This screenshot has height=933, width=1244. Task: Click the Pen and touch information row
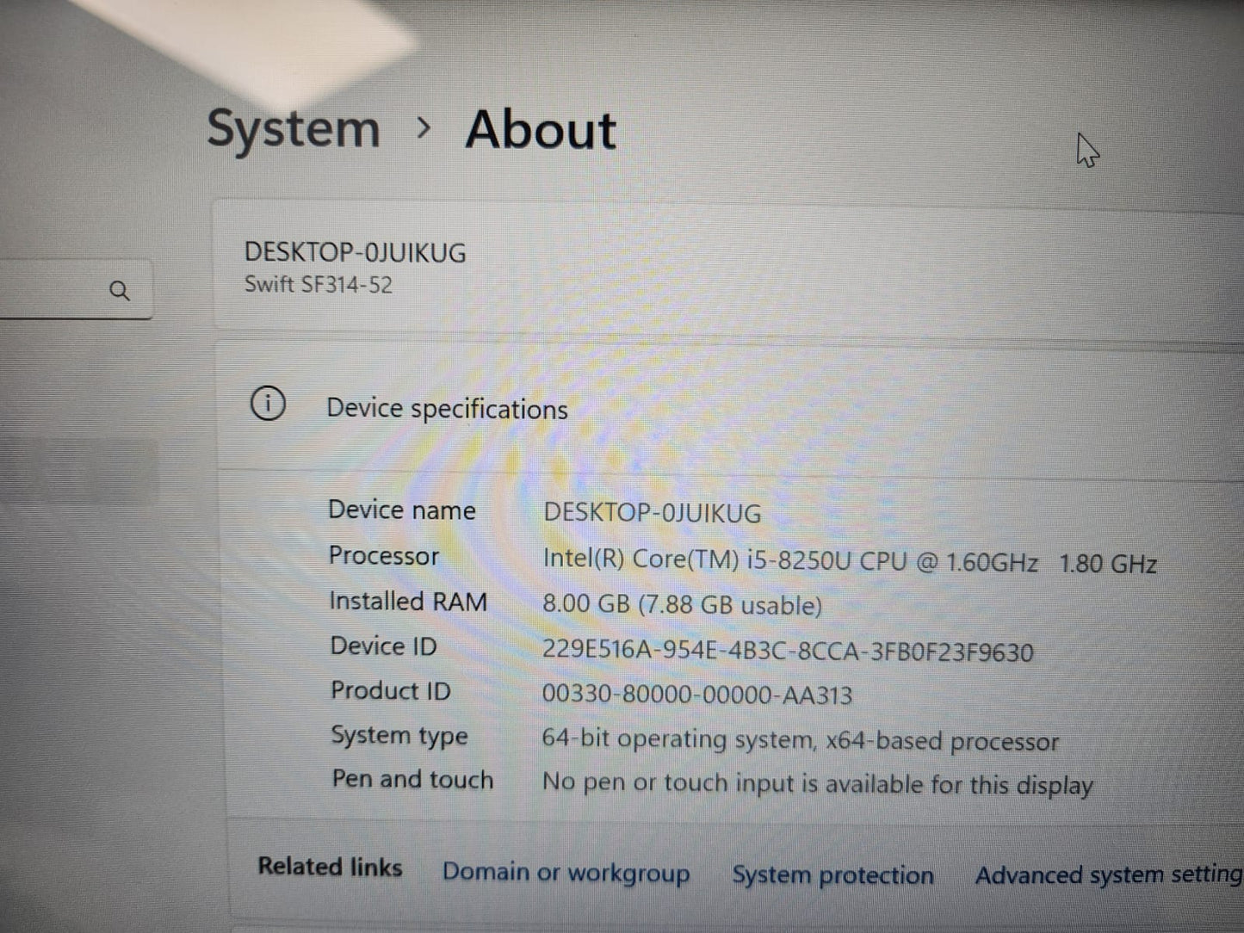click(x=818, y=783)
